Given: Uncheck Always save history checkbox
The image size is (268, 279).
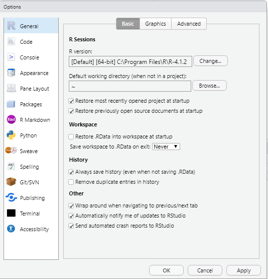Looking at the screenshot, I should [x=71, y=172].
